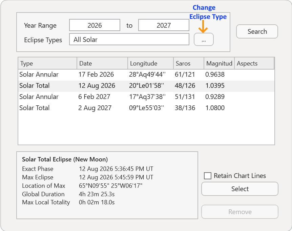292x231 pixels.
Task: Sort by the Magnitude column header
Action: coord(219,63)
